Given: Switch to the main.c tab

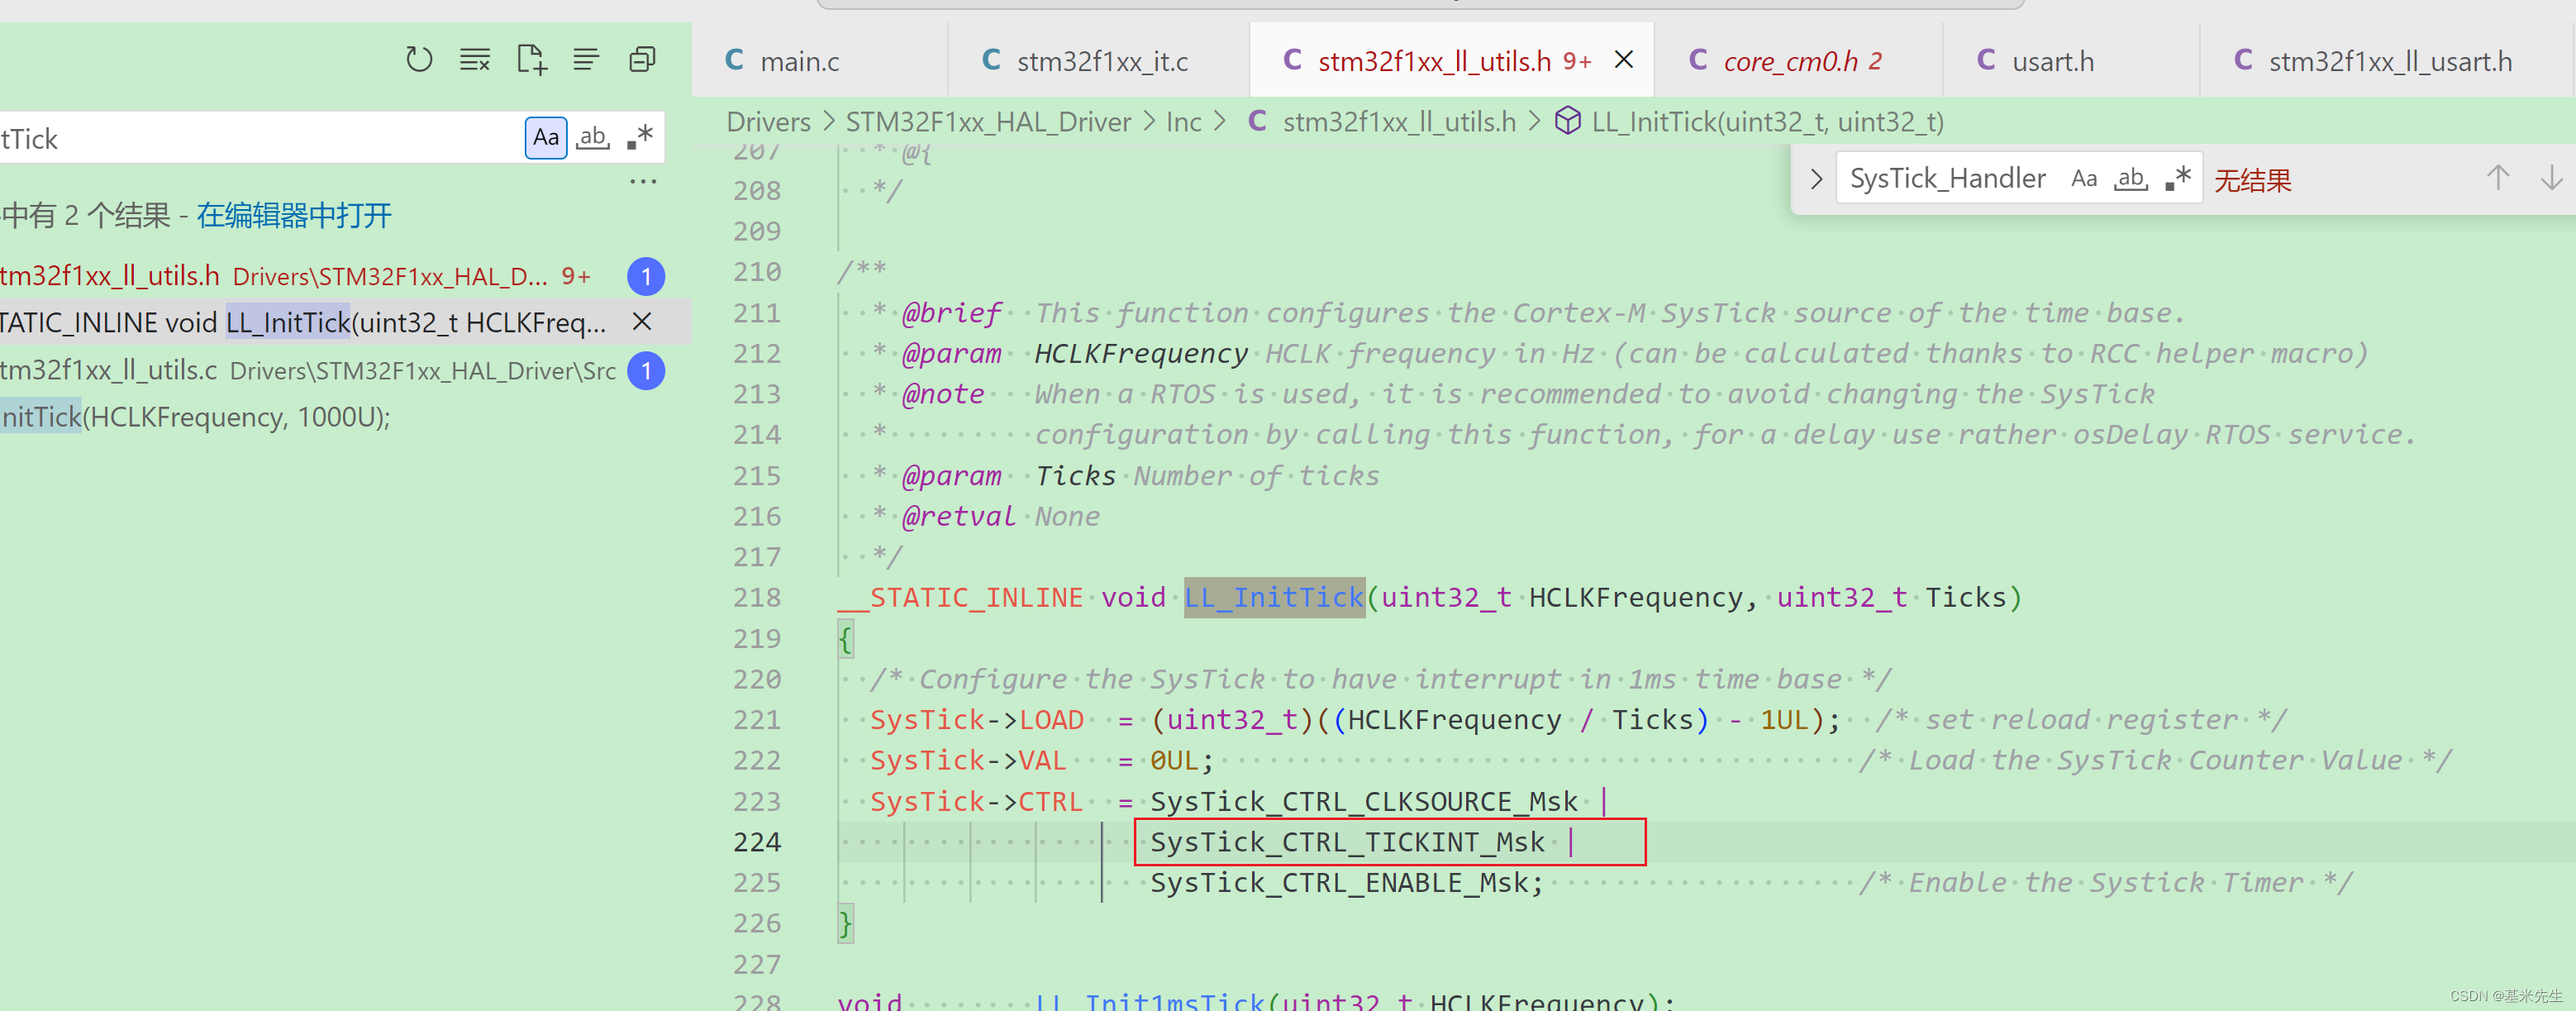Looking at the screenshot, I should pos(799,62).
